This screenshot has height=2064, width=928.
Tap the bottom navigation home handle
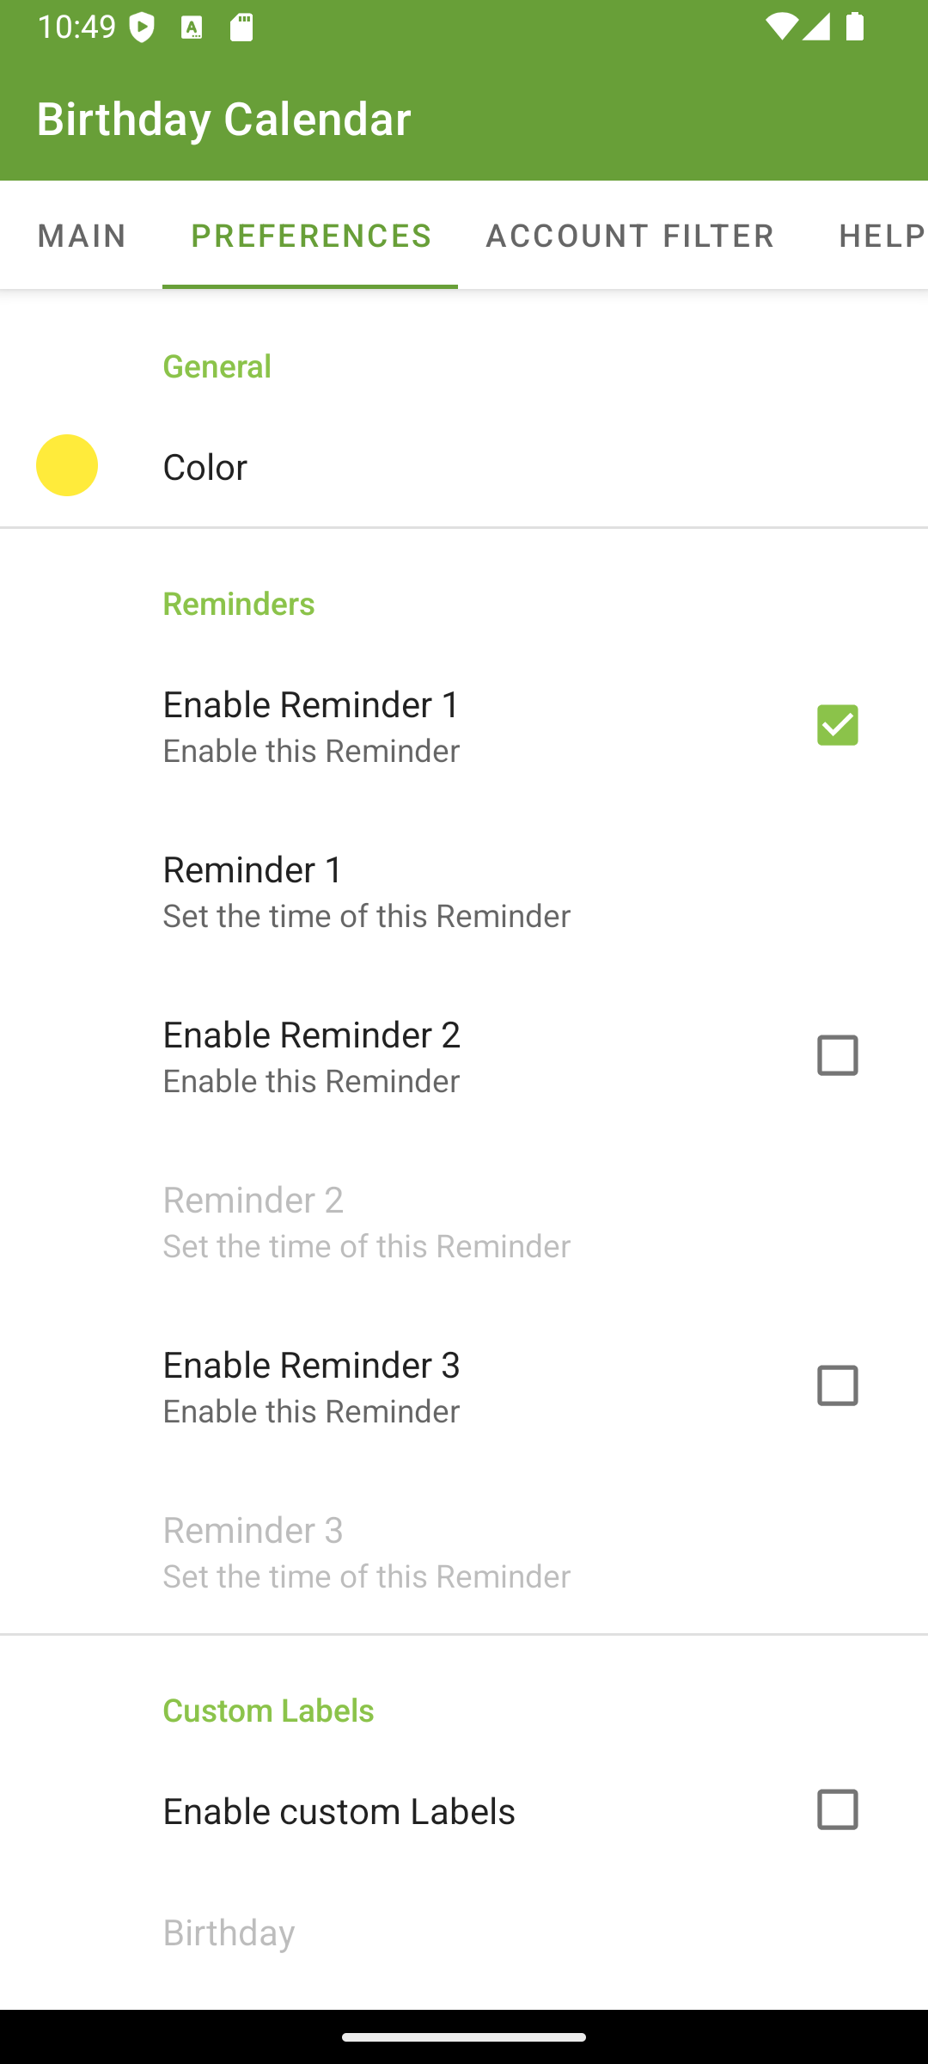(464, 2036)
